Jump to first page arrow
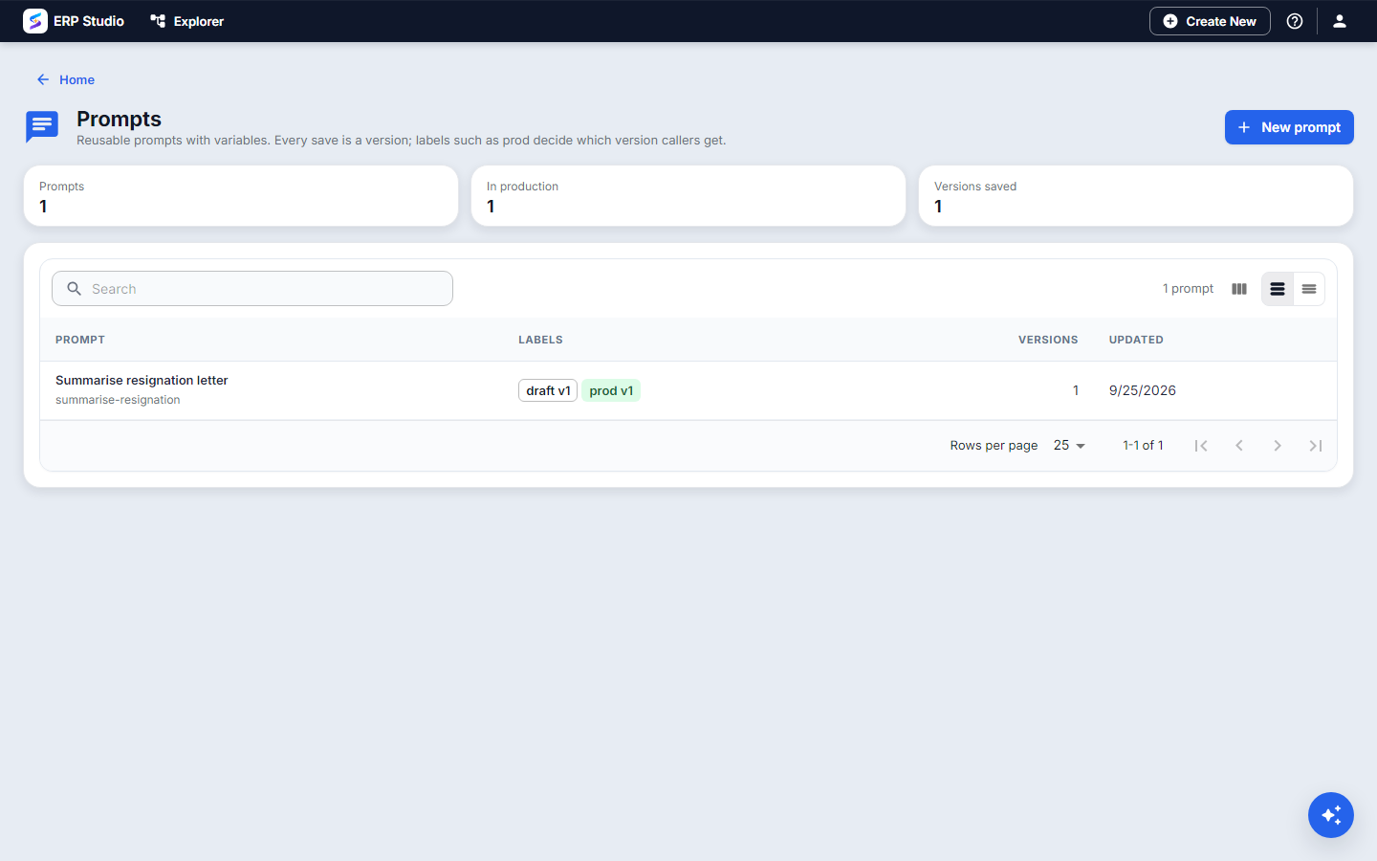This screenshot has width=1377, height=861. [x=1201, y=446]
